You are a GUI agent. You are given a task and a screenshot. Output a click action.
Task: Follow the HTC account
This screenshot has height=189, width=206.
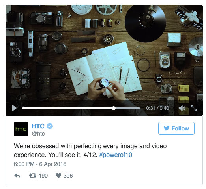click(176, 128)
